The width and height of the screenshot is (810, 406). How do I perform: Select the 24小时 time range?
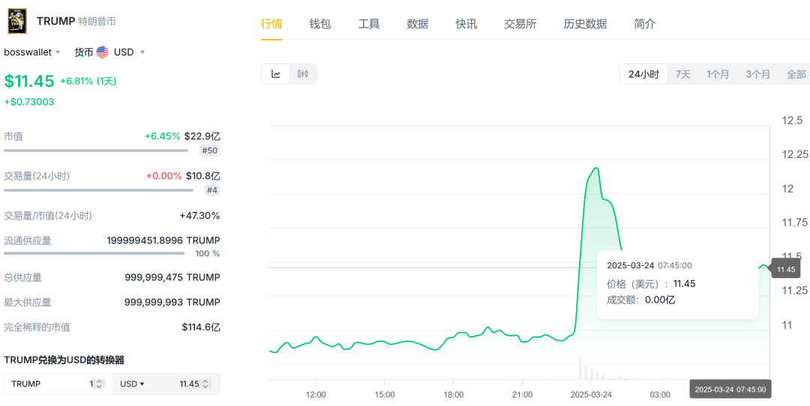click(643, 74)
